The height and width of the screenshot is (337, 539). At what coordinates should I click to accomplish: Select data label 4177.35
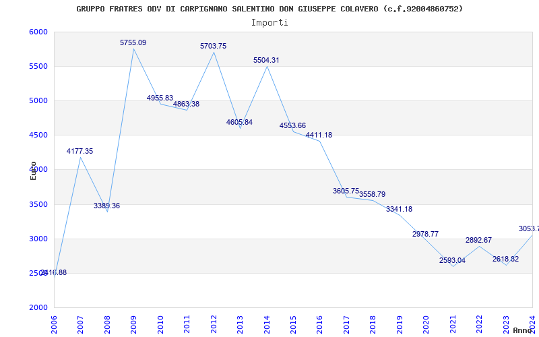(80, 151)
